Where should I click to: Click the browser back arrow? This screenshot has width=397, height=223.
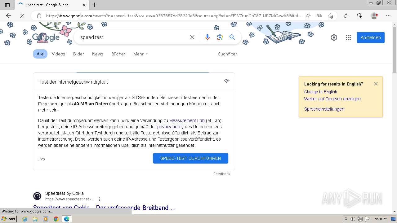click(9, 16)
